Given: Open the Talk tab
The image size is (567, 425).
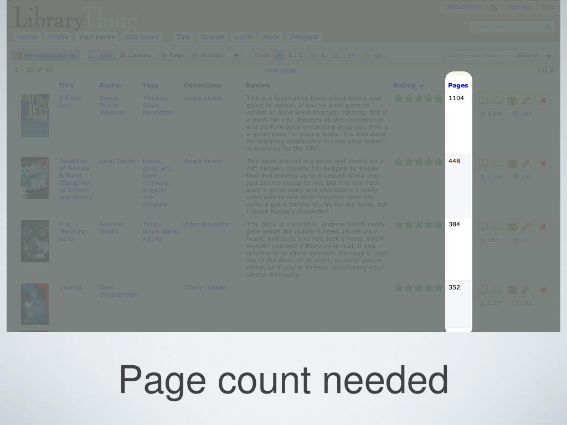Looking at the screenshot, I should pos(183,37).
